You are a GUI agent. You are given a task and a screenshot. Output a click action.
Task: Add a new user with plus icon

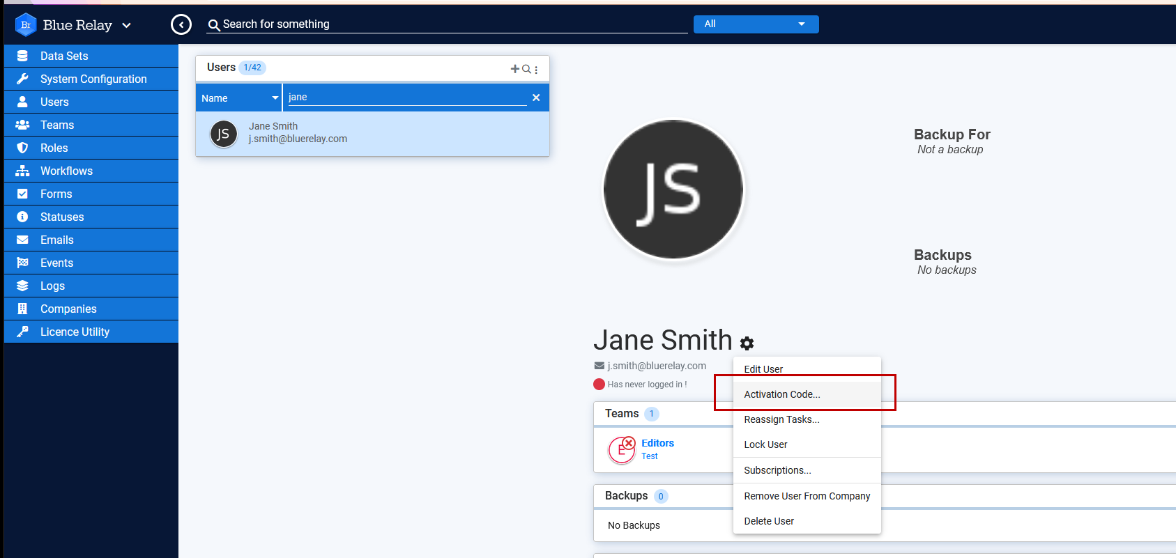(515, 69)
